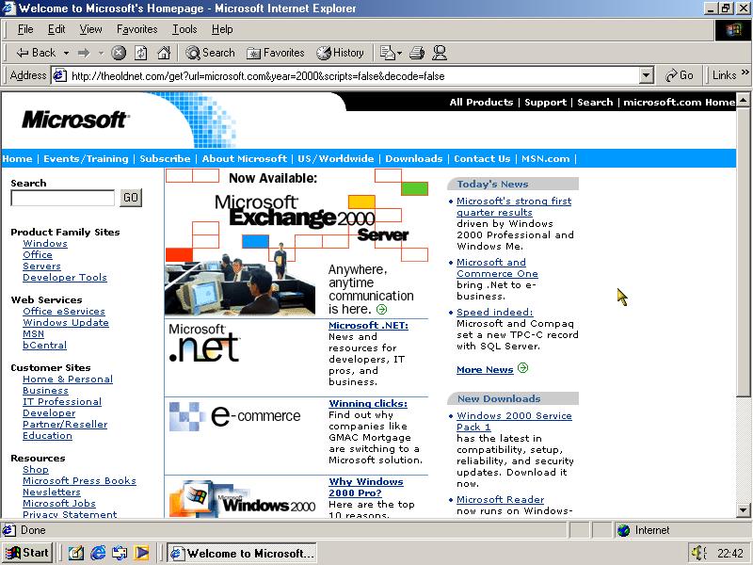Open the Tools menu
The image size is (753, 565).
pos(184,29)
